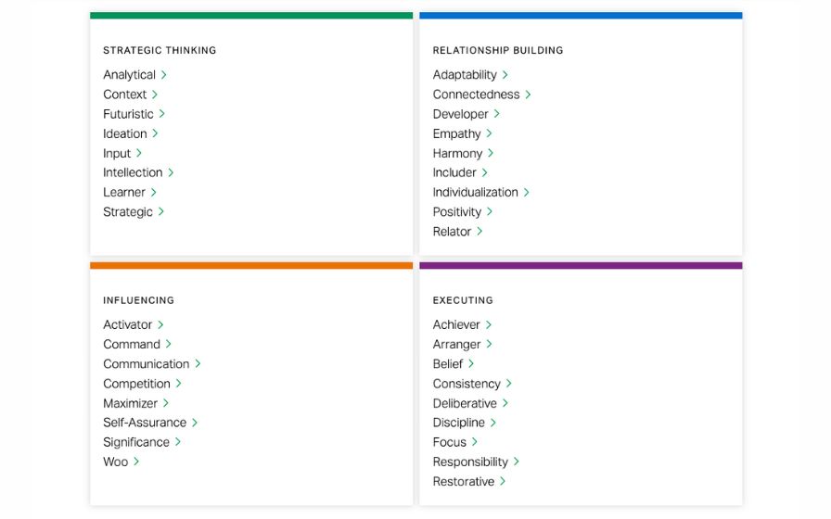The image size is (831, 519).
Task: Click the arrow icon beside Communication
Action: [198, 364]
